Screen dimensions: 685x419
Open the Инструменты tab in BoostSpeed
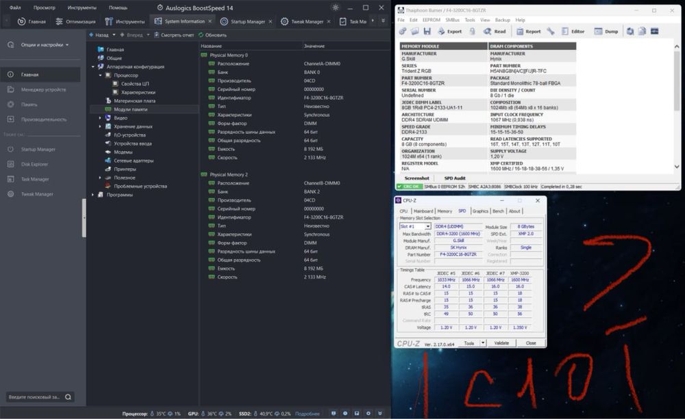(125, 21)
